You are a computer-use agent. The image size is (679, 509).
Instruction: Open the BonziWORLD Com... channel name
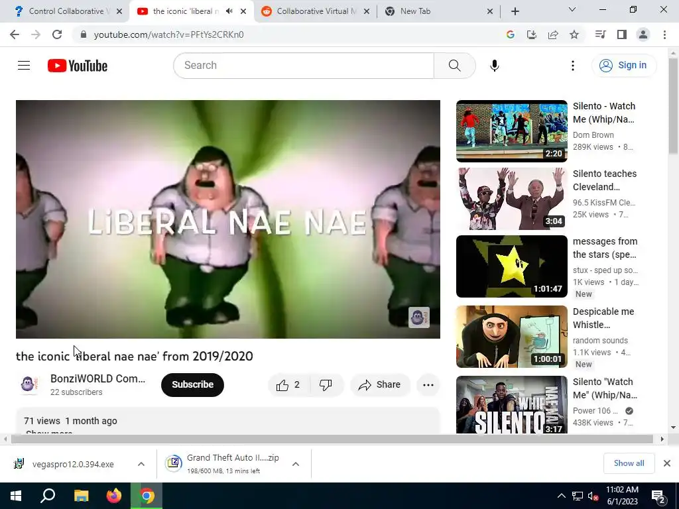coord(98,378)
